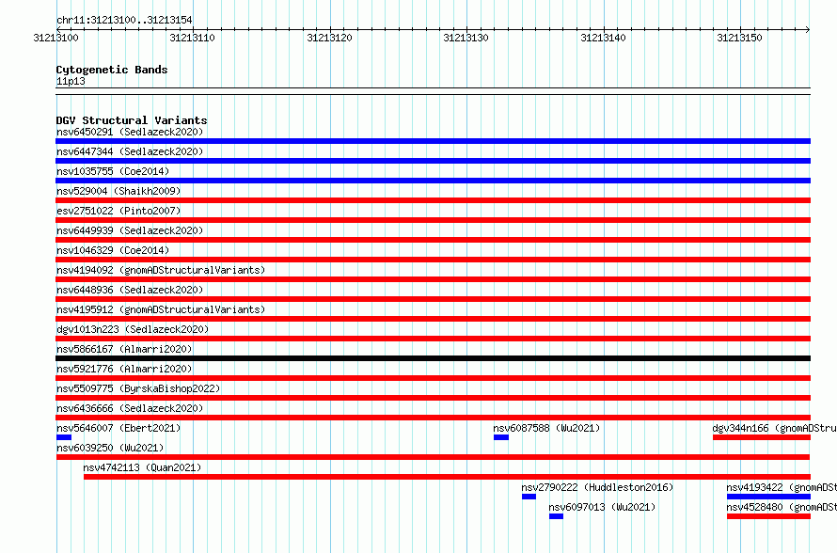The image size is (837, 553).
Task: Click nsv6097013 (Wu2021) label
Action: 602,507
